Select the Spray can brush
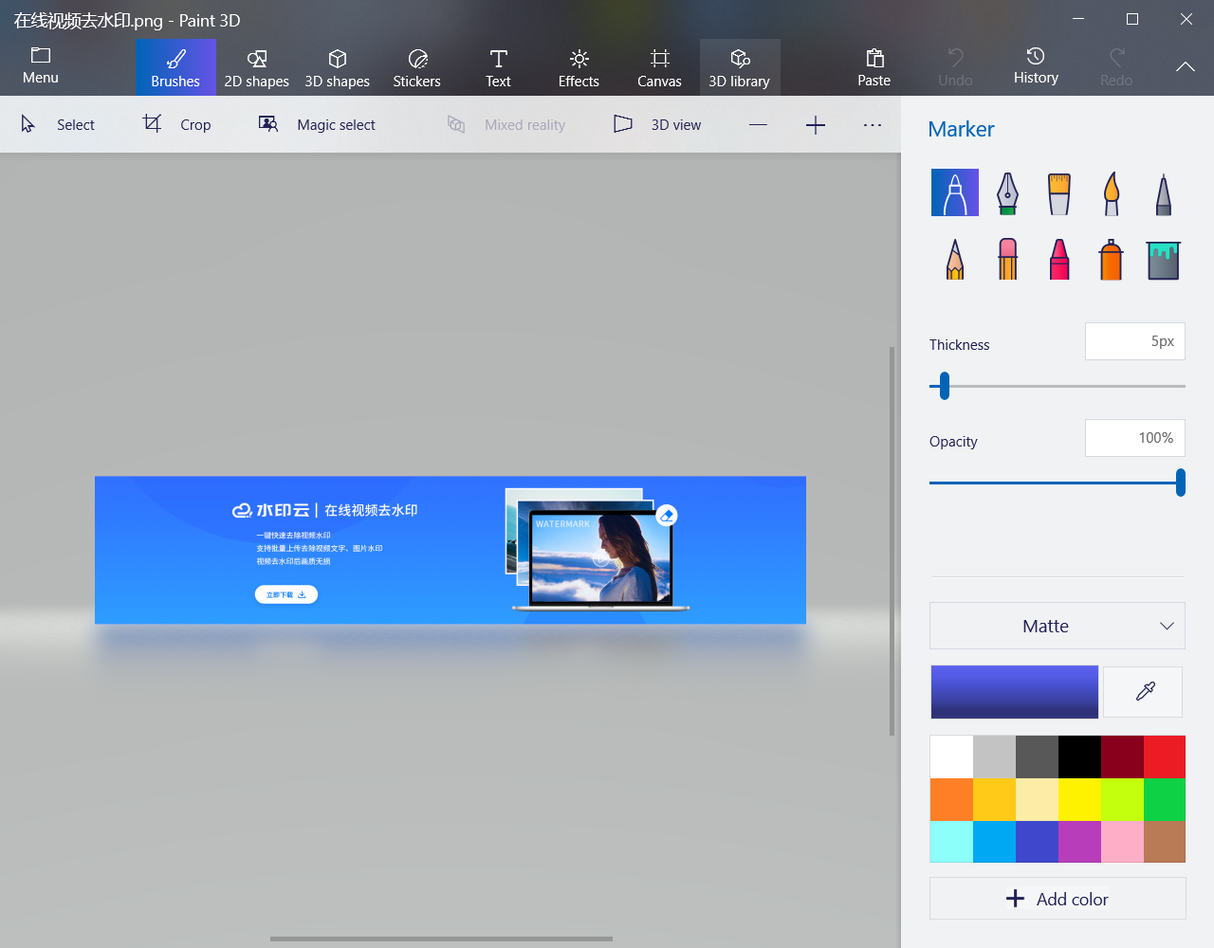Viewport: 1214px width, 948px height. 1112,259
